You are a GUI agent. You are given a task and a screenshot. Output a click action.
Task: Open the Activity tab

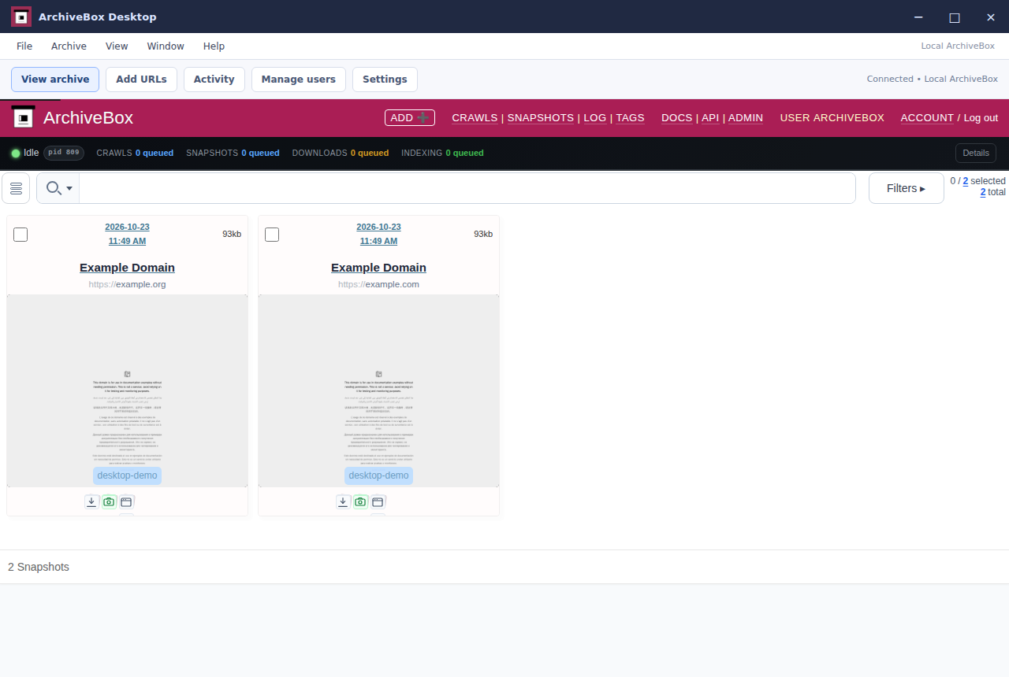click(x=214, y=80)
